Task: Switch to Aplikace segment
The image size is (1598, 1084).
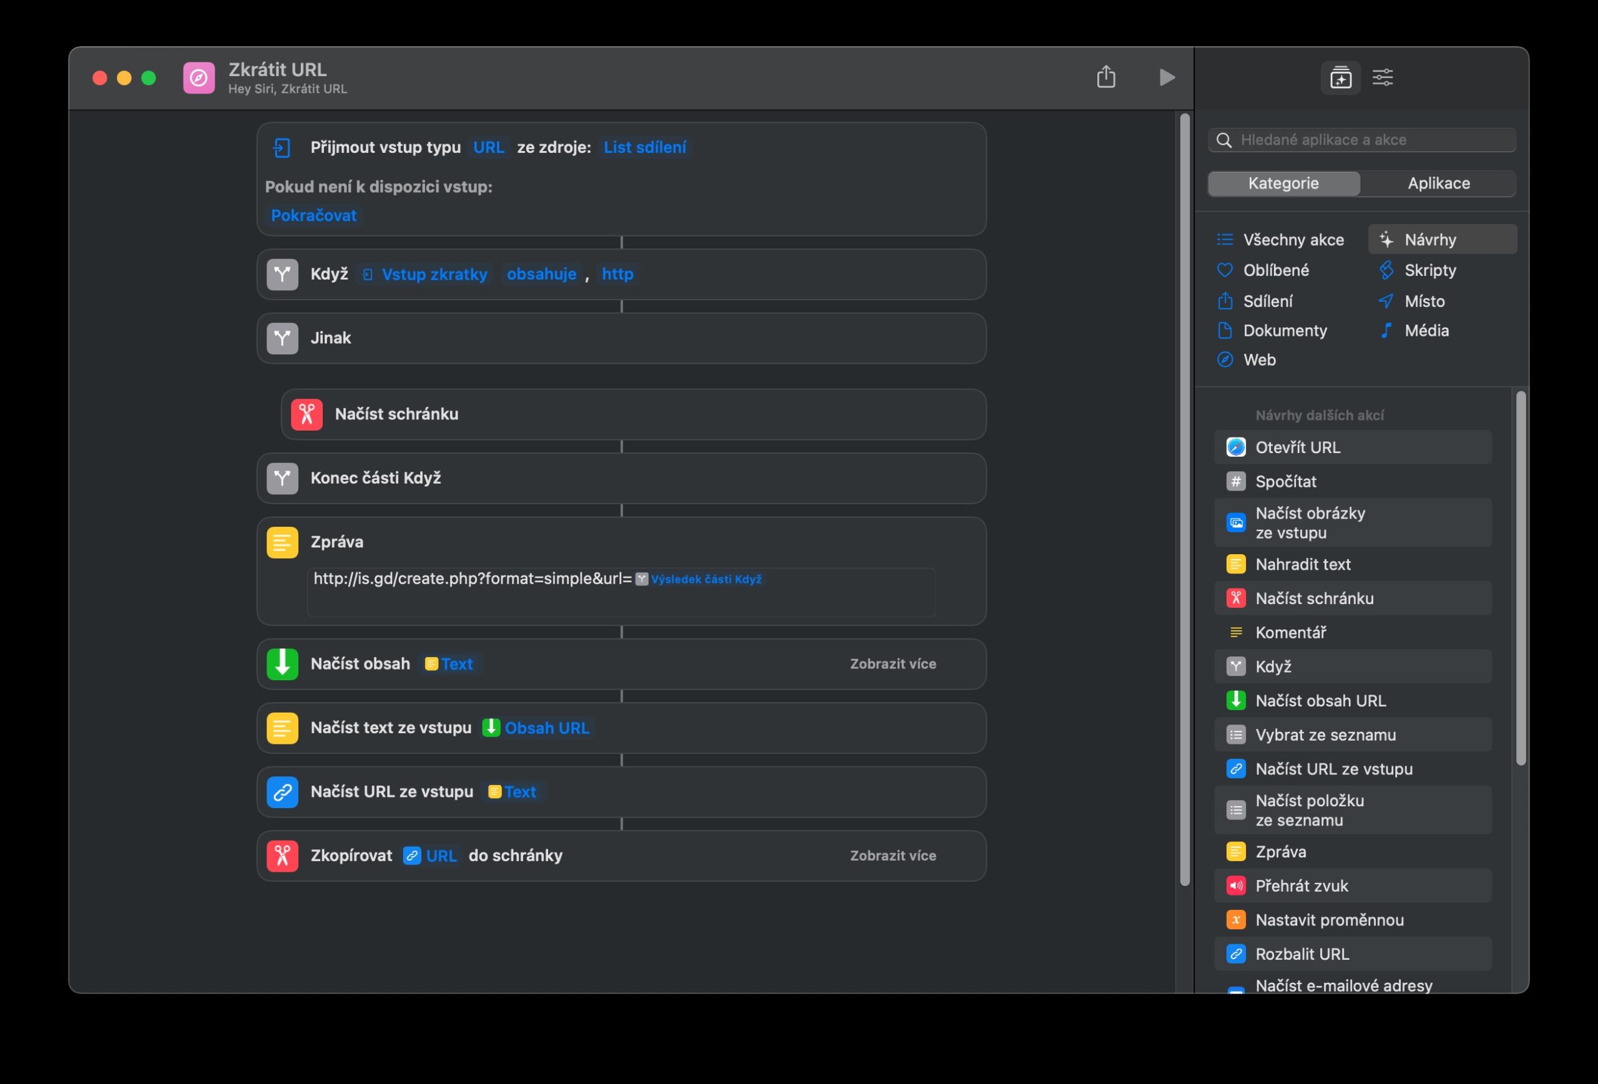Action: [x=1438, y=183]
